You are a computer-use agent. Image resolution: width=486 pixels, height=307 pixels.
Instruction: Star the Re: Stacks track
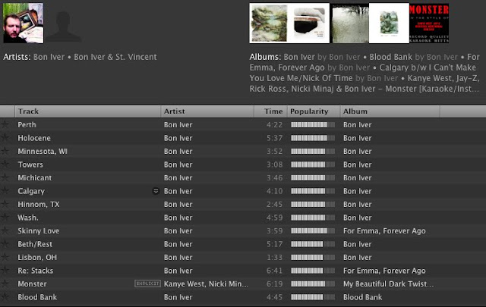5,271
